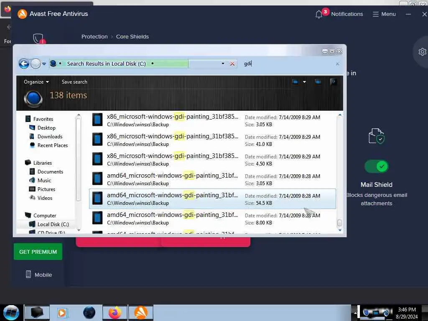Click the Protection breadcrumb link
Image resolution: width=428 pixels, height=321 pixels.
tap(94, 37)
